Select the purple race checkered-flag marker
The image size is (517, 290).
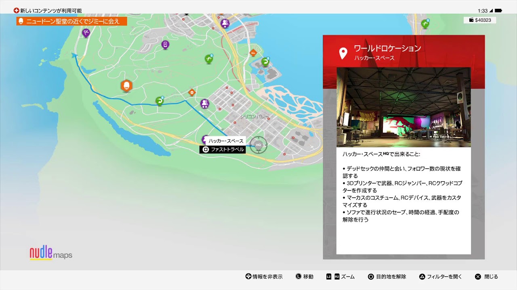(86, 33)
